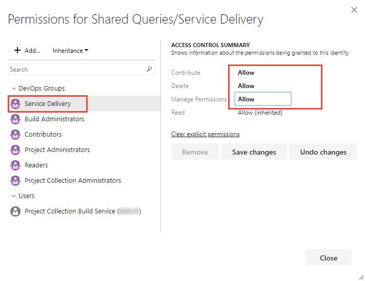Open the Contribute permission Allow dropdown
The width and height of the screenshot is (365, 281).
(x=262, y=73)
